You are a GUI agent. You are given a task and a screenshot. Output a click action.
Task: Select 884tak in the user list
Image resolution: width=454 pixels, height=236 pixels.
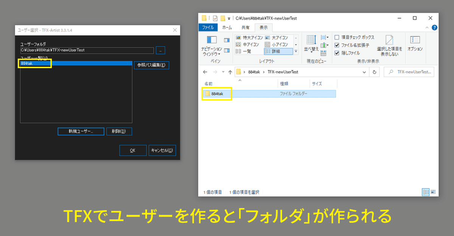click(76, 63)
